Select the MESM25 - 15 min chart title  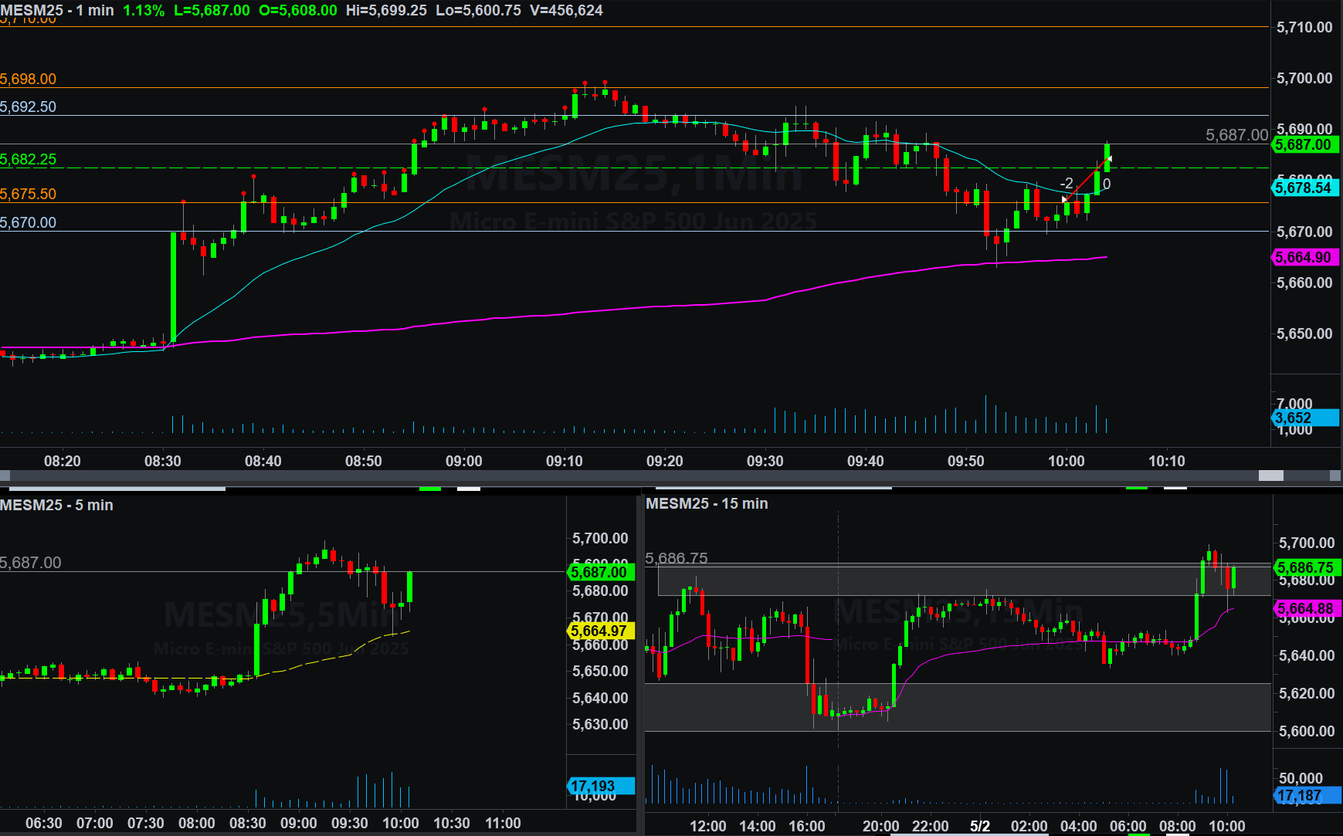[x=707, y=504]
